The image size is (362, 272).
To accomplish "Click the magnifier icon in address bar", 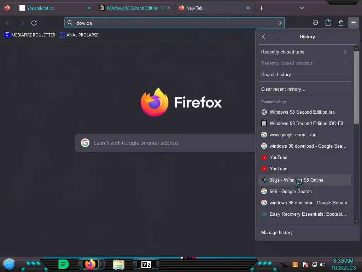I will coord(70,23).
